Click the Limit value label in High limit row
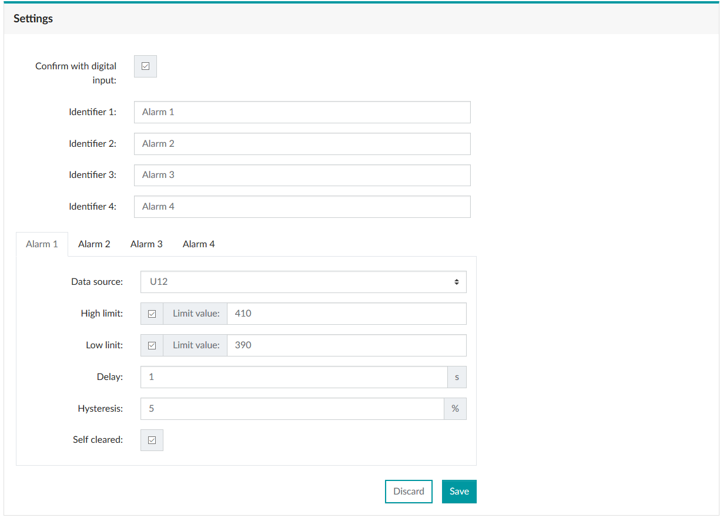The width and height of the screenshot is (723, 518). click(196, 314)
